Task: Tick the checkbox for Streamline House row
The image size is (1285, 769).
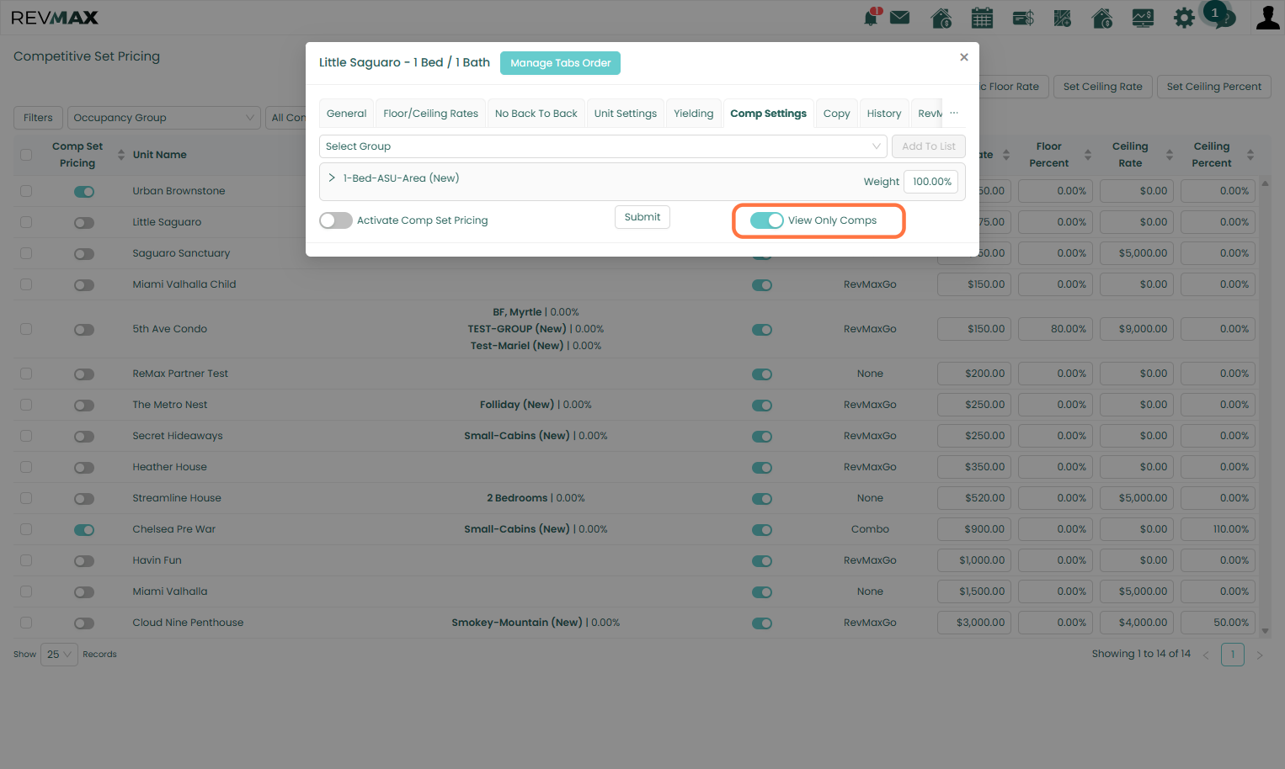Action: pyautogui.click(x=26, y=498)
